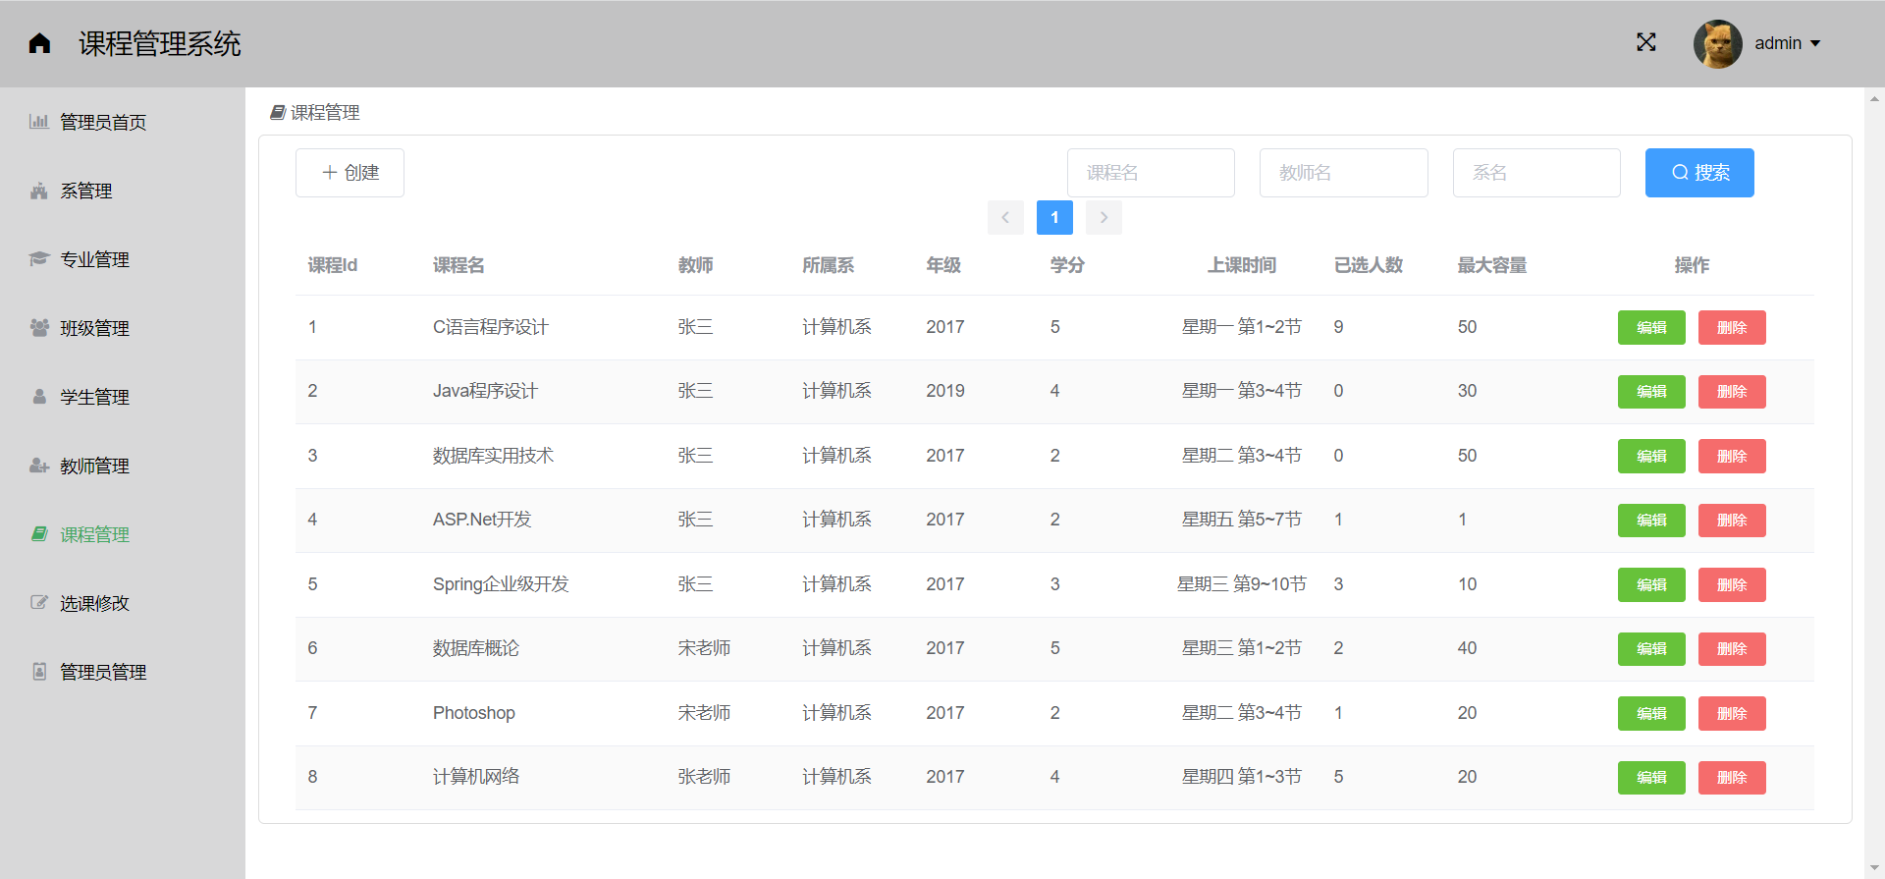Delete the Photoshop course
The width and height of the screenshot is (1885, 879).
(1732, 714)
